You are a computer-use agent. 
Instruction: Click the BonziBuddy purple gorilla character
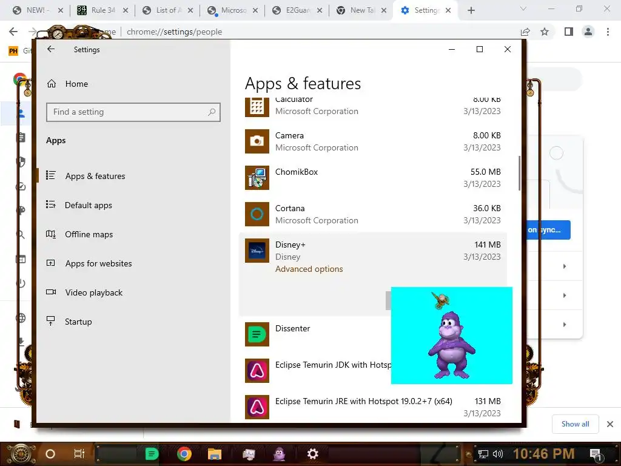pos(451,345)
